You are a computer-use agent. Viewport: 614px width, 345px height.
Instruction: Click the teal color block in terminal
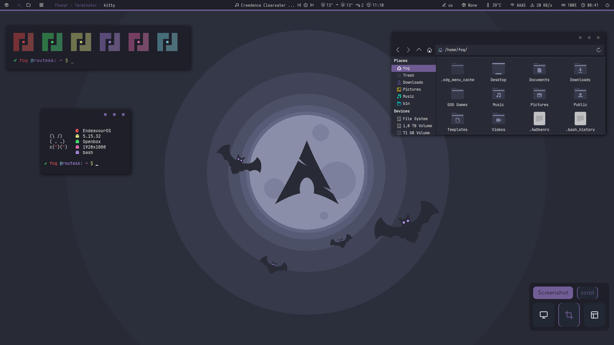(x=167, y=42)
